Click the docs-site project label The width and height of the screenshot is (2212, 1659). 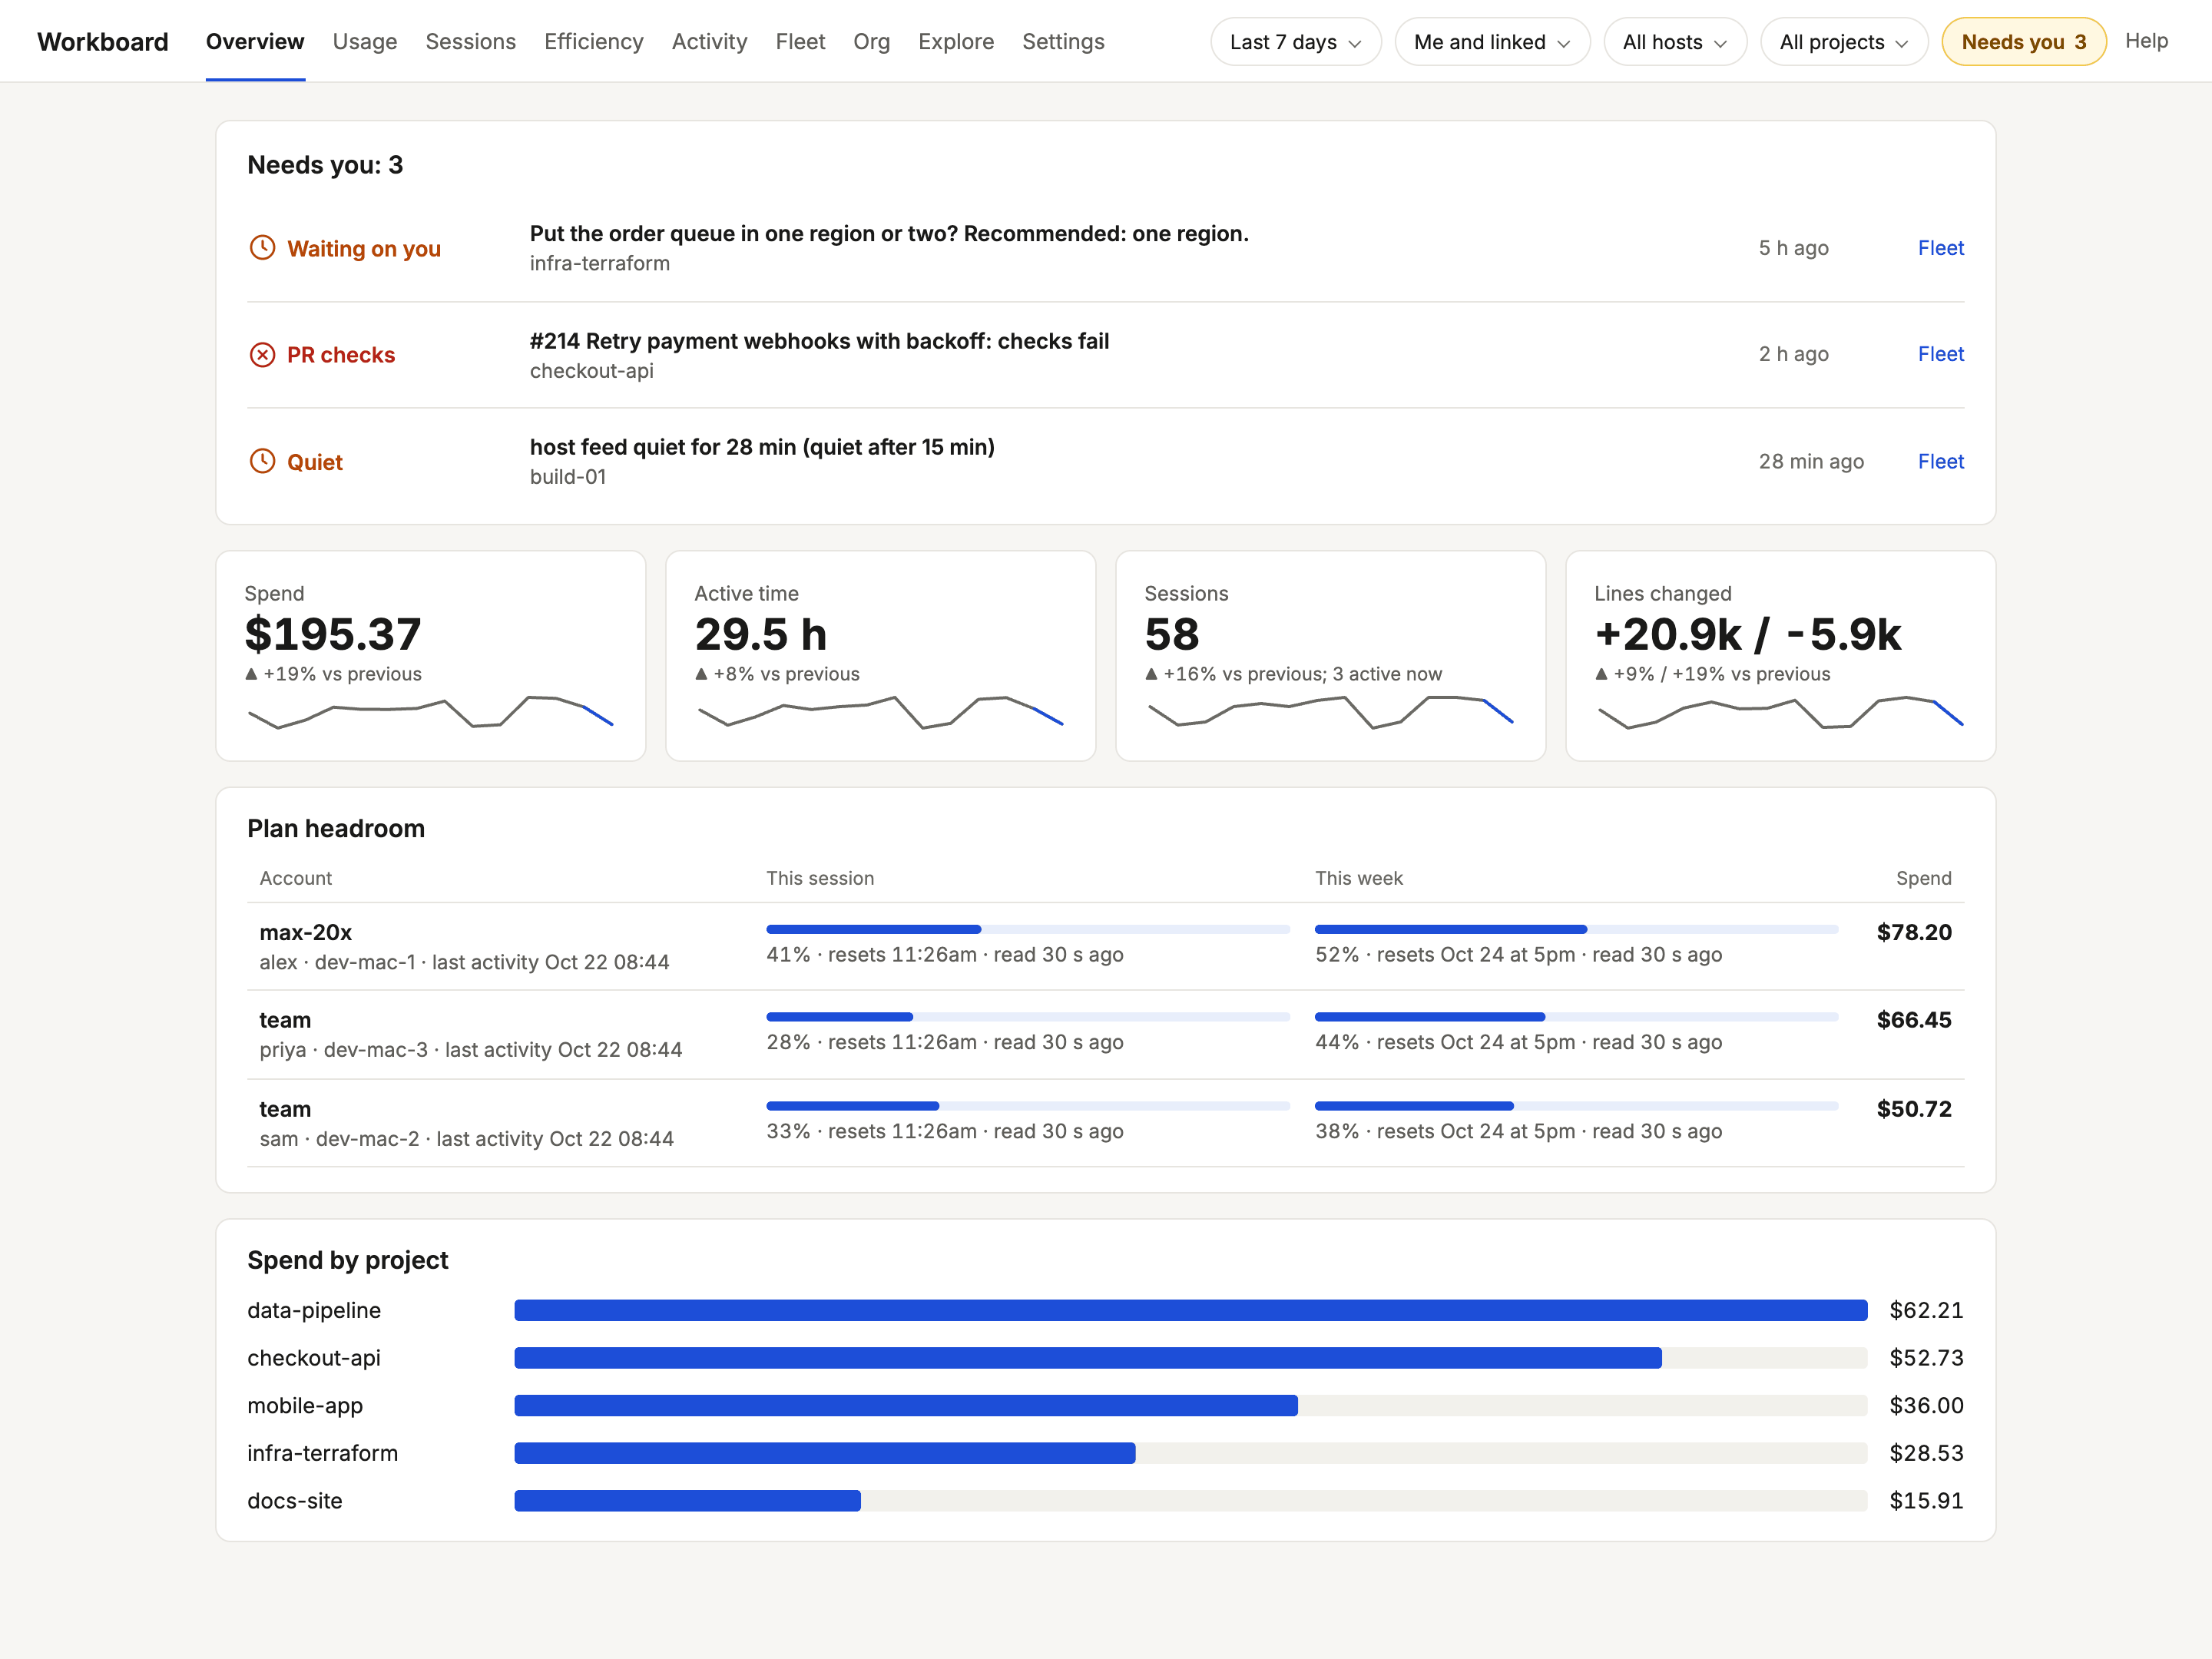pyautogui.click(x=295, y=1501)
